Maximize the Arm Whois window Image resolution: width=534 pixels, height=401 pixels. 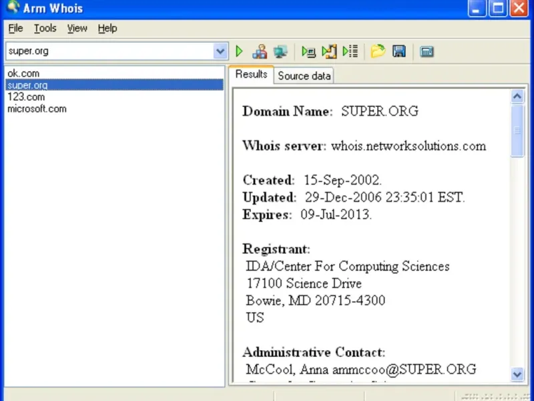[498, 8]
